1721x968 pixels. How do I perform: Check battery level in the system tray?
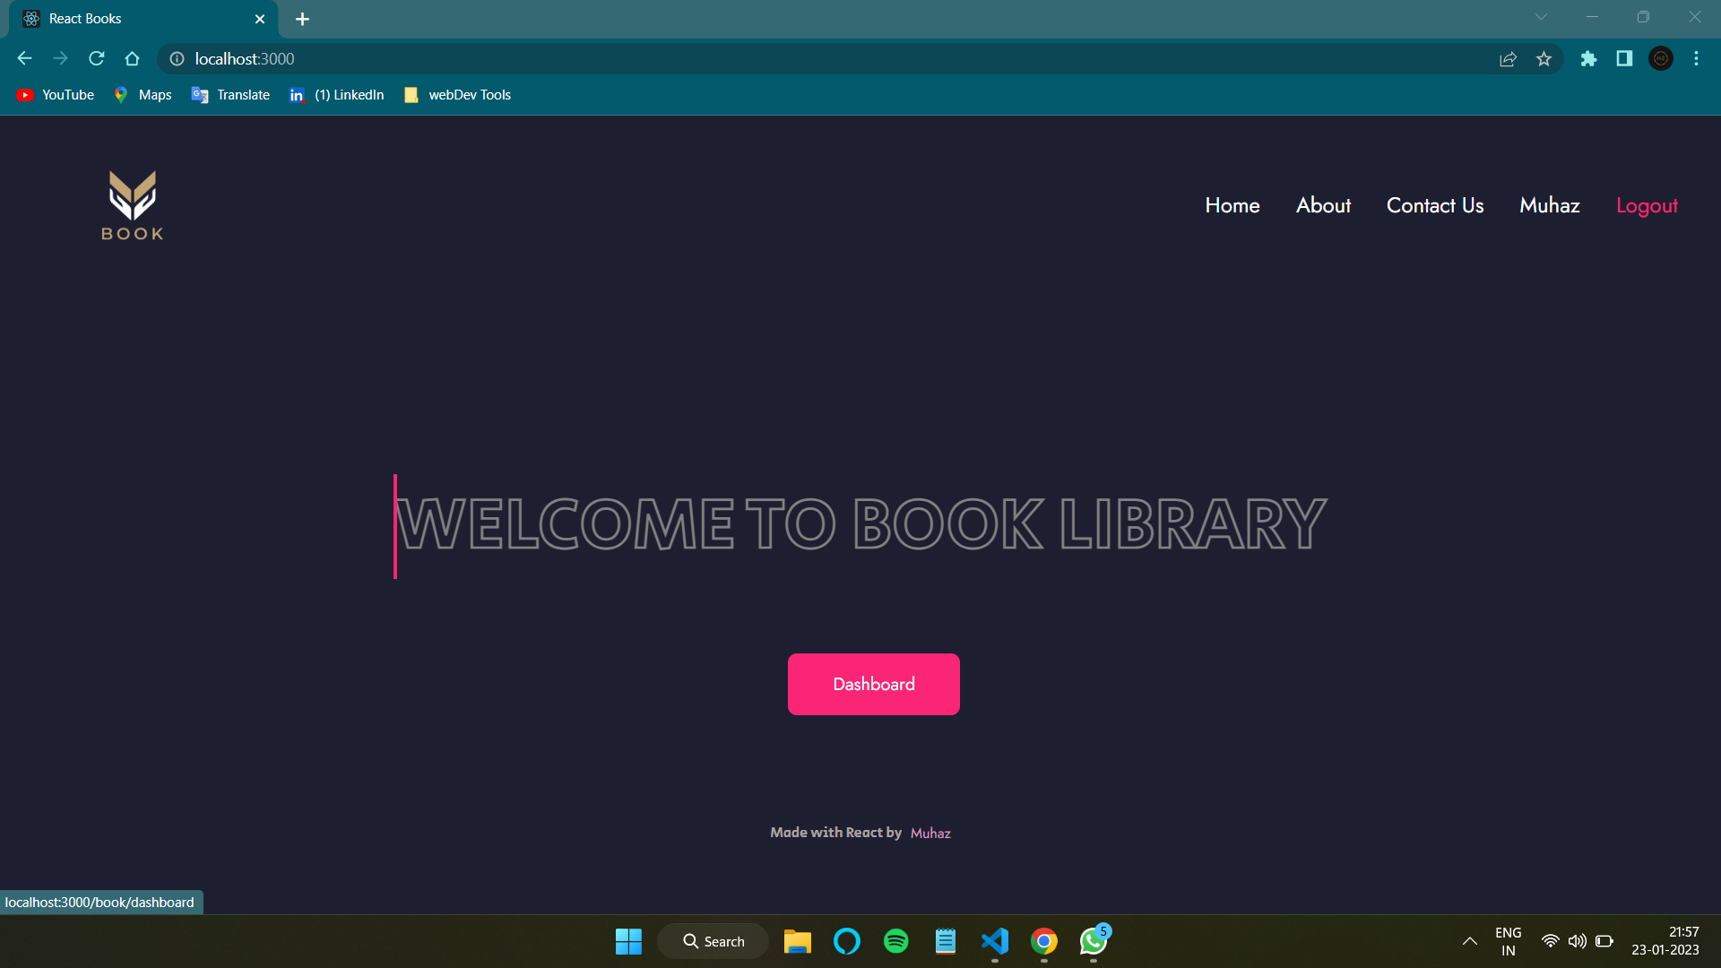(1605, 941)
